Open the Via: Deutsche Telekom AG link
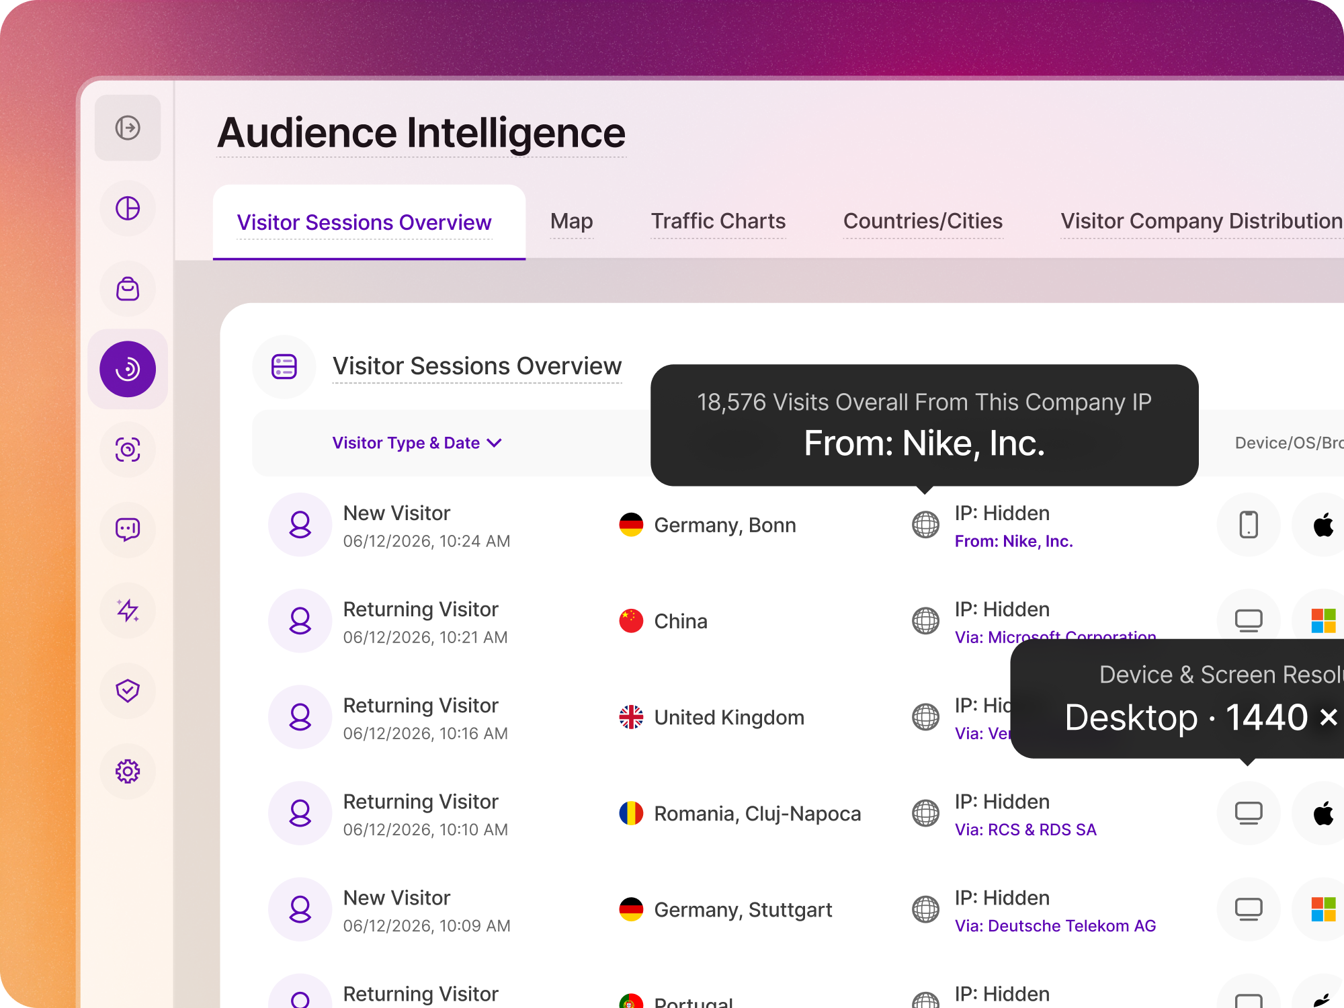Viewport: 1344px width, 1008px height. (x=1055, y=925)
